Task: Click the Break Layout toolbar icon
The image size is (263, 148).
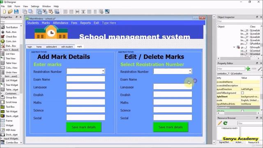Action: 101,12
